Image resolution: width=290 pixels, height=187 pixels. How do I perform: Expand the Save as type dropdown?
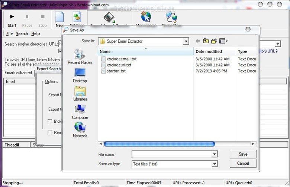[x=215, y=164]
